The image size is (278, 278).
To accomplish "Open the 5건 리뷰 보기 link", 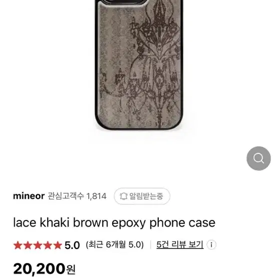I will [x=180, y=244].
